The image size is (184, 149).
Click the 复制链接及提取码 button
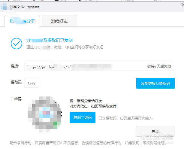coord(155,83)
